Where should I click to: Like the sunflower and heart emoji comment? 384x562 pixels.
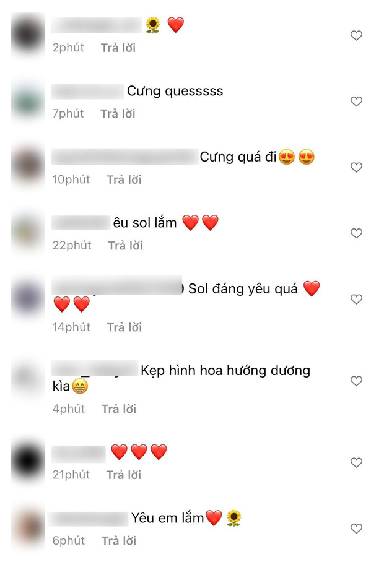tap(356, 35)
